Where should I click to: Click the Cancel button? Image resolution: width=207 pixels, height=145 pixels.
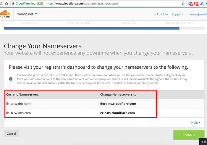11,134
